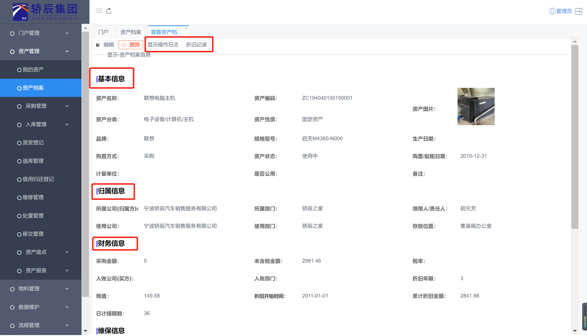Image resolution: width=587 pixels, height=336 pixels.
Task: Click the edit pencil icon in toolbar
Action: [x=98, y=45]
